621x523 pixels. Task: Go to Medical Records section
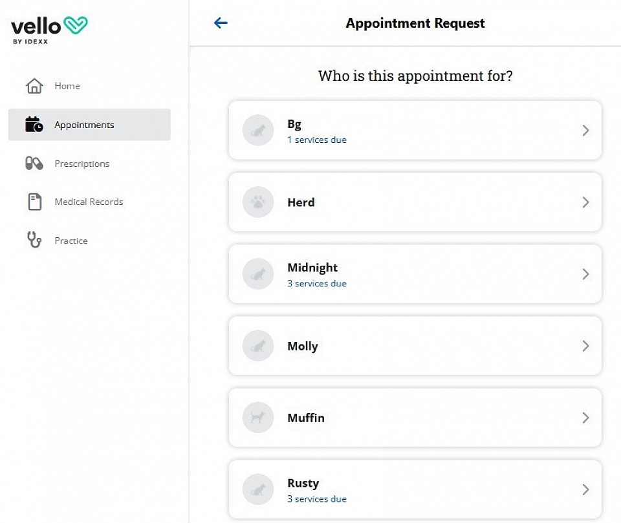[x=89, y=202]
